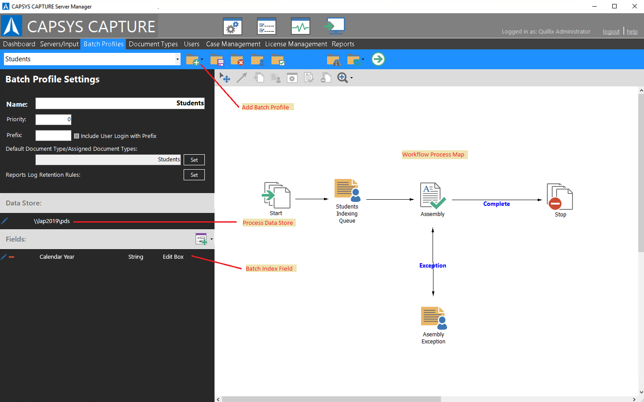
Task: Open the Dashboard tab
Action: [x=19, y=44]
